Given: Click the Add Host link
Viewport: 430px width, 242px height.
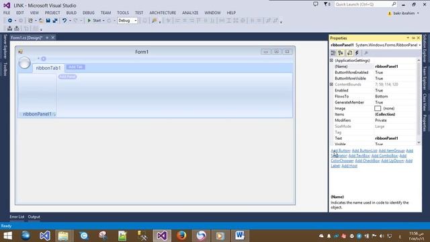Looking at the screenshot, I should tap(349, 166).
